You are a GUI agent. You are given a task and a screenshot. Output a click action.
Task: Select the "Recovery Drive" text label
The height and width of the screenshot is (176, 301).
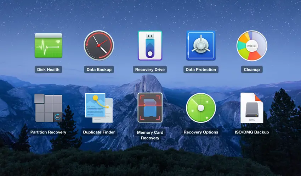pos(150,70)
